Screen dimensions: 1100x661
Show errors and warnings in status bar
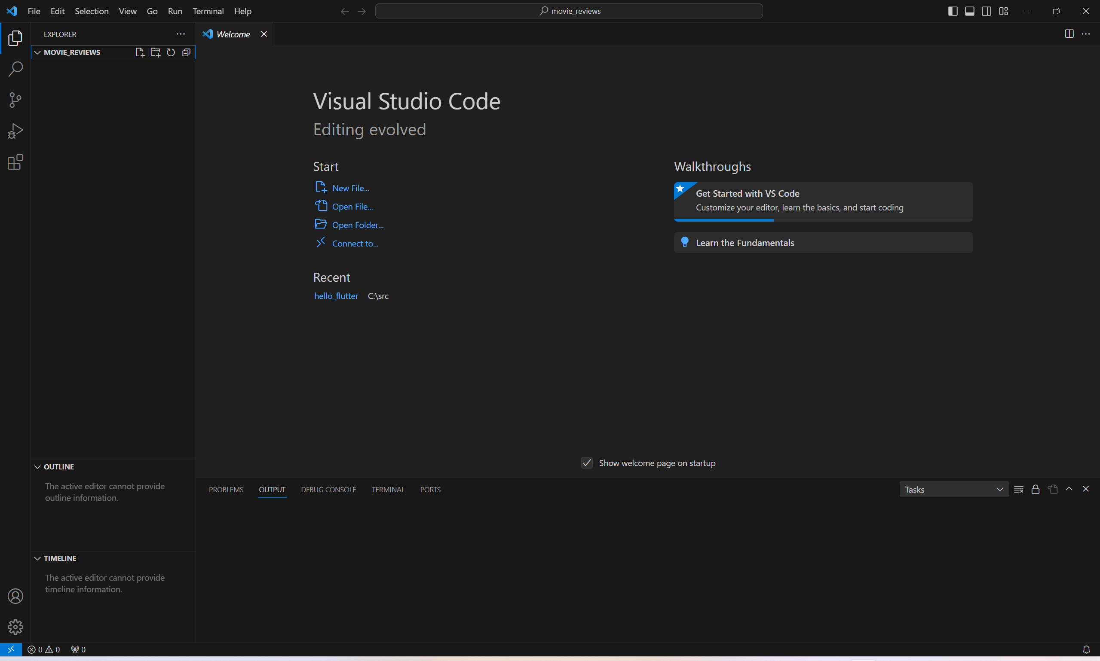coord(44,649)
